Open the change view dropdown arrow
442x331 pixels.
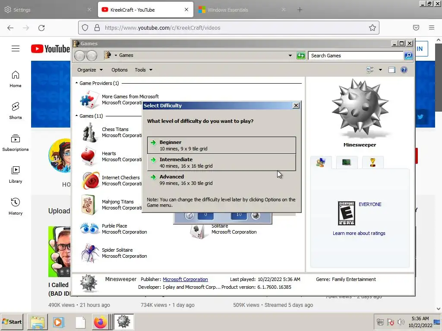click(380, 70)
